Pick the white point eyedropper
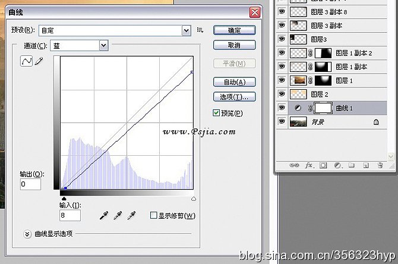The image size is (398, 264). pos(131,215)
